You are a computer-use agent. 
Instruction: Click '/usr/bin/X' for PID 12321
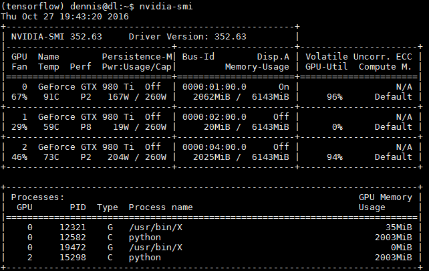pos(156,228)
